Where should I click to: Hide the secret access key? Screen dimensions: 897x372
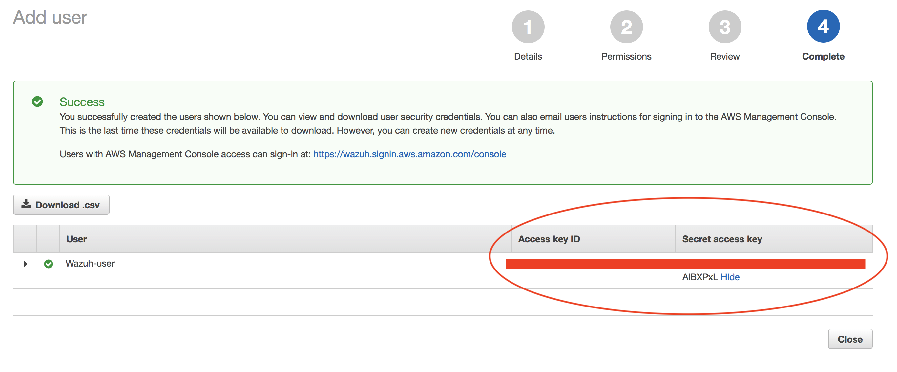[x=730, y=277]
